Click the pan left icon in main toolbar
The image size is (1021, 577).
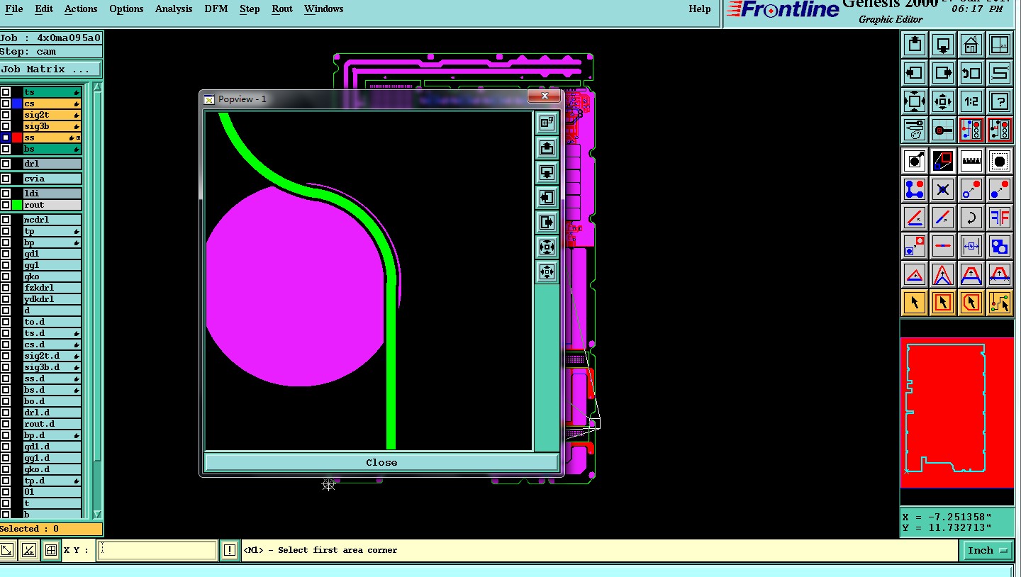point(915,73)
